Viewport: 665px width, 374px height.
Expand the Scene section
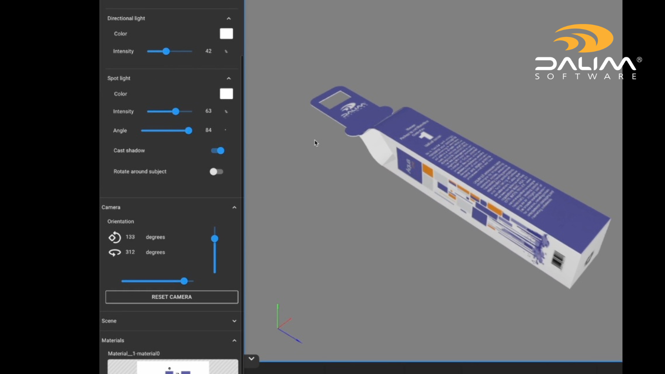point(234,321)
